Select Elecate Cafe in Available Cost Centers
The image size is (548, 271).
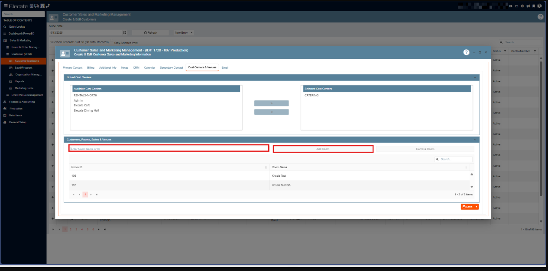(81, 105)
